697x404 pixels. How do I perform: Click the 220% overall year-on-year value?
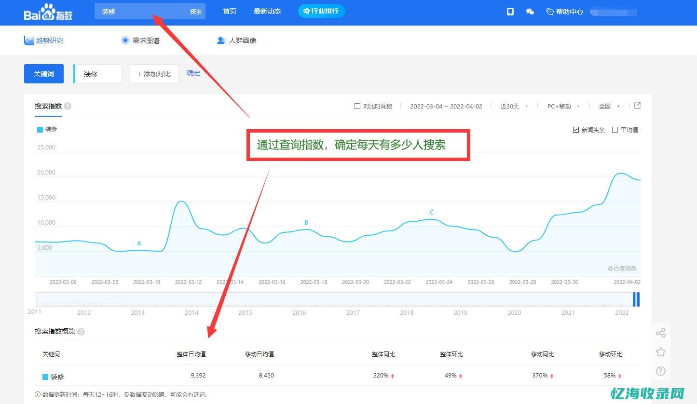[381, 376]
